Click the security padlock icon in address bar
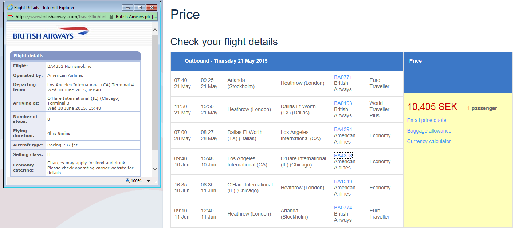 coord(111,17)
